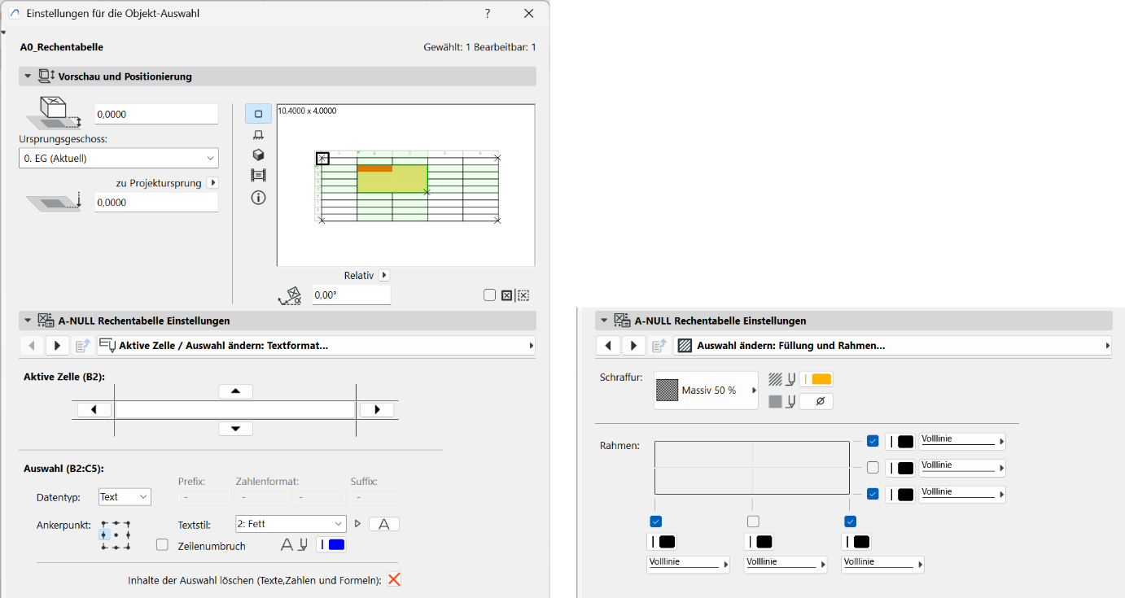
Task: Open the middle vertical border Volllinie selector
Action: pos(786,565)
